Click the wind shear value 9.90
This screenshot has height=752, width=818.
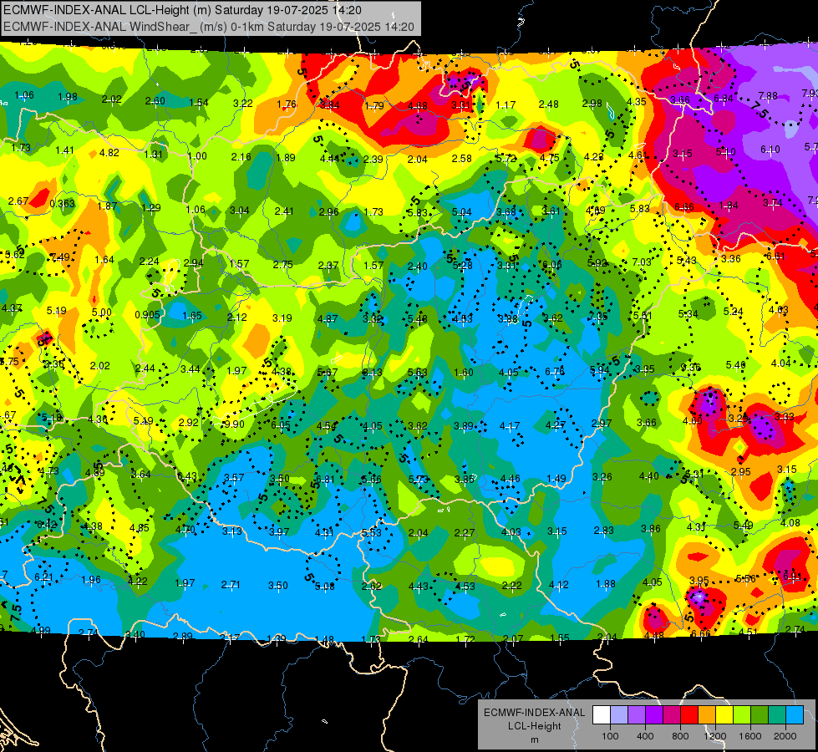click(234, 424)
